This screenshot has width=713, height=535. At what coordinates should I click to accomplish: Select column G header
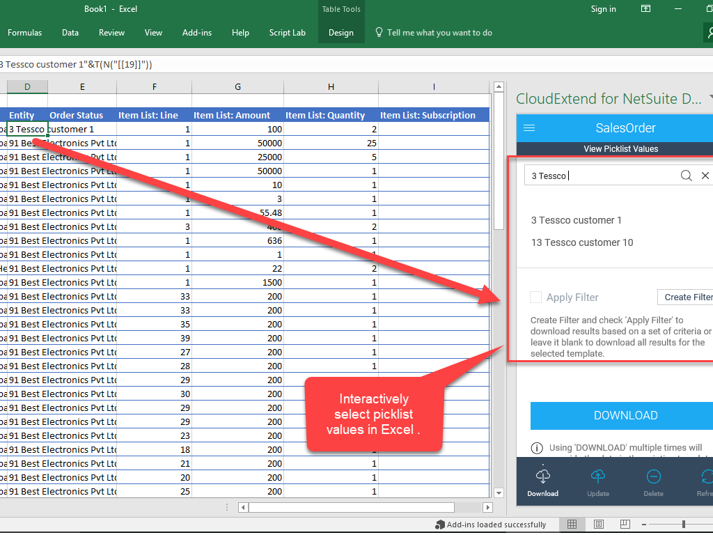coord(238,86)
